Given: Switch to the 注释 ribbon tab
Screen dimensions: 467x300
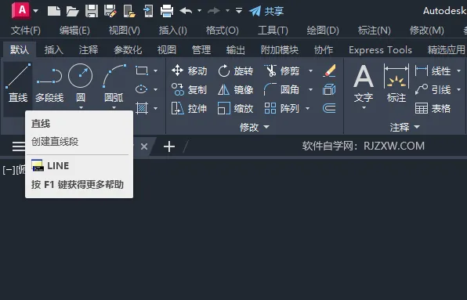Looking at the screenshot, I should click(x=89, y=49).
